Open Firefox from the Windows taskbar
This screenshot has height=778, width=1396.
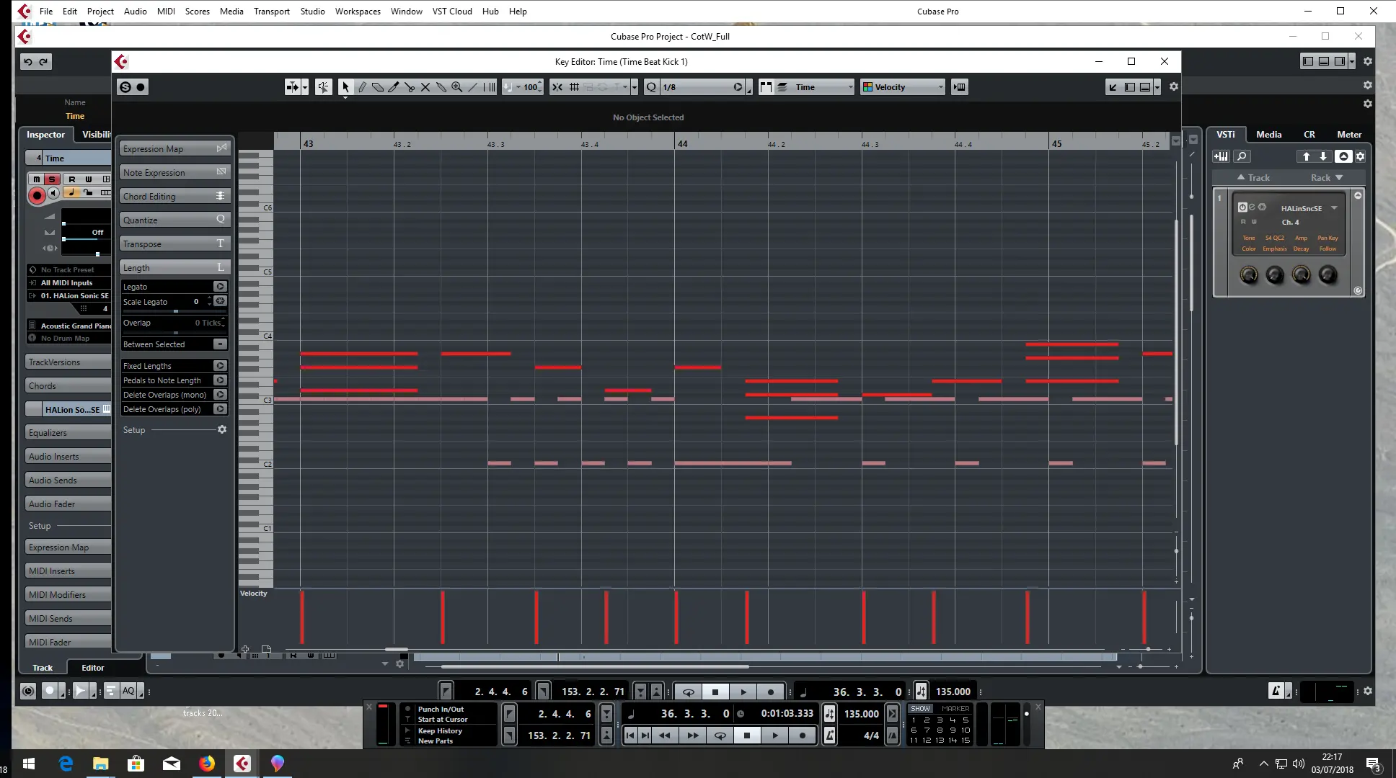(x=207, y=764)
